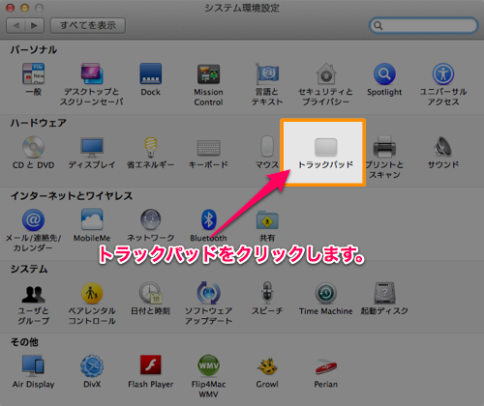Open the DivX preference pane
The image size is (484, 406).
(x=92, y=366)
